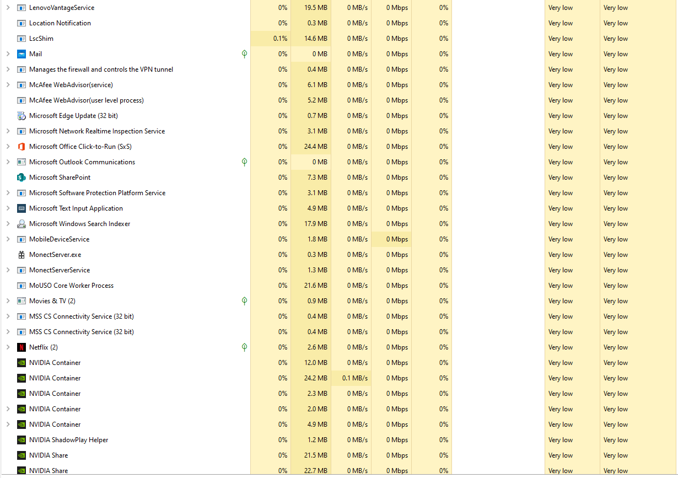Expand the Movies & TV (2) group
Screen dimensions: 678x478
click(x=8, y=301)
